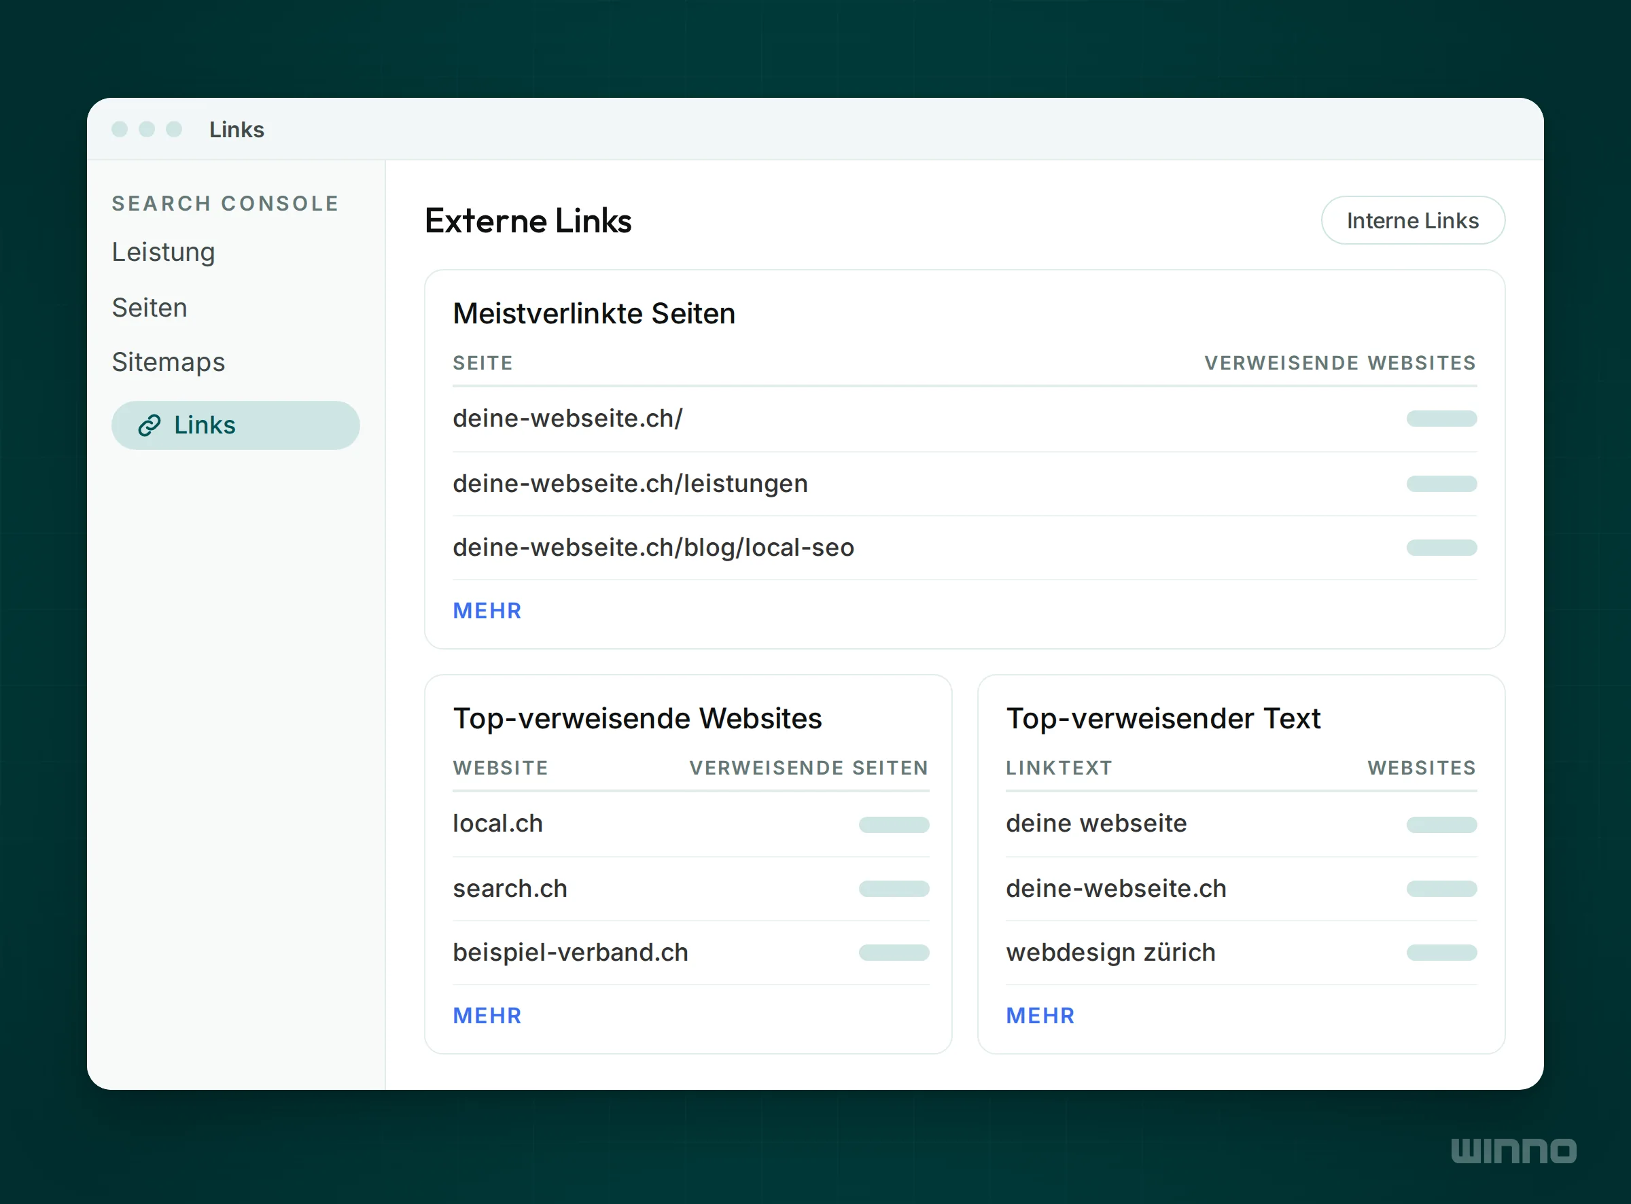This screenshot has height=1204, width=1631.
Task: Click the first window control dot
Action: [x=120, y=129]
